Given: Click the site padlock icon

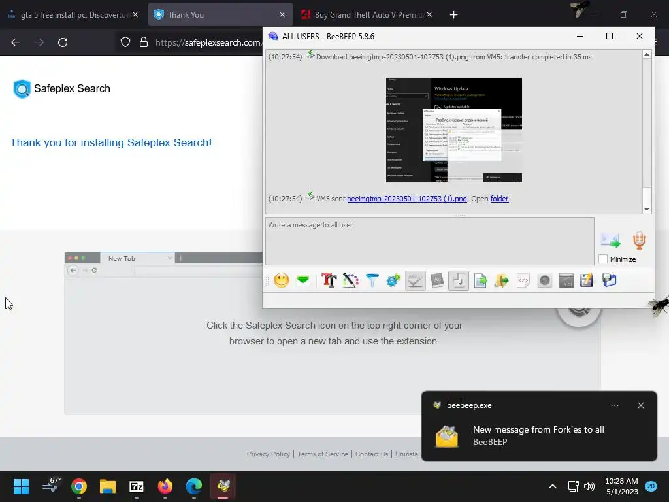Looking at the screenshot, I should tap(144, 42).
